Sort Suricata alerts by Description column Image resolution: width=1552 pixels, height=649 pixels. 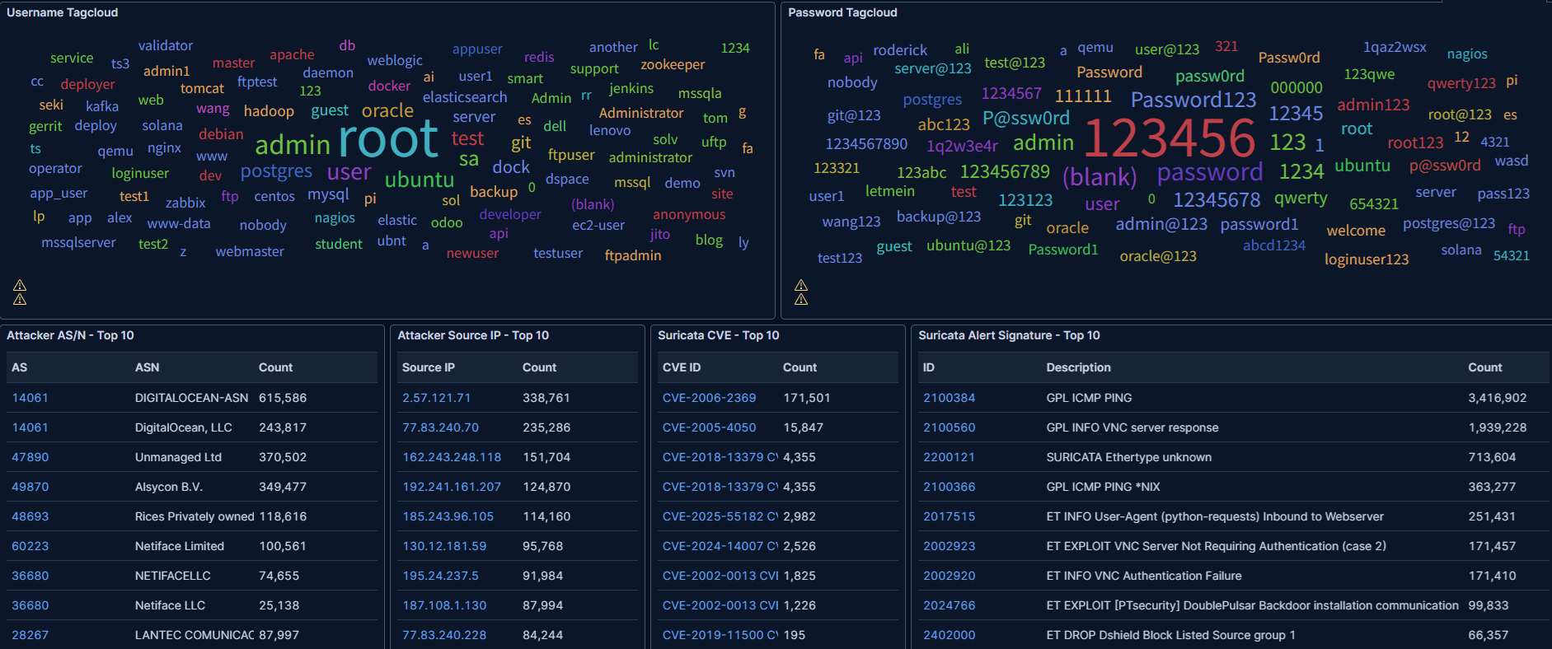coord(1078,367)
